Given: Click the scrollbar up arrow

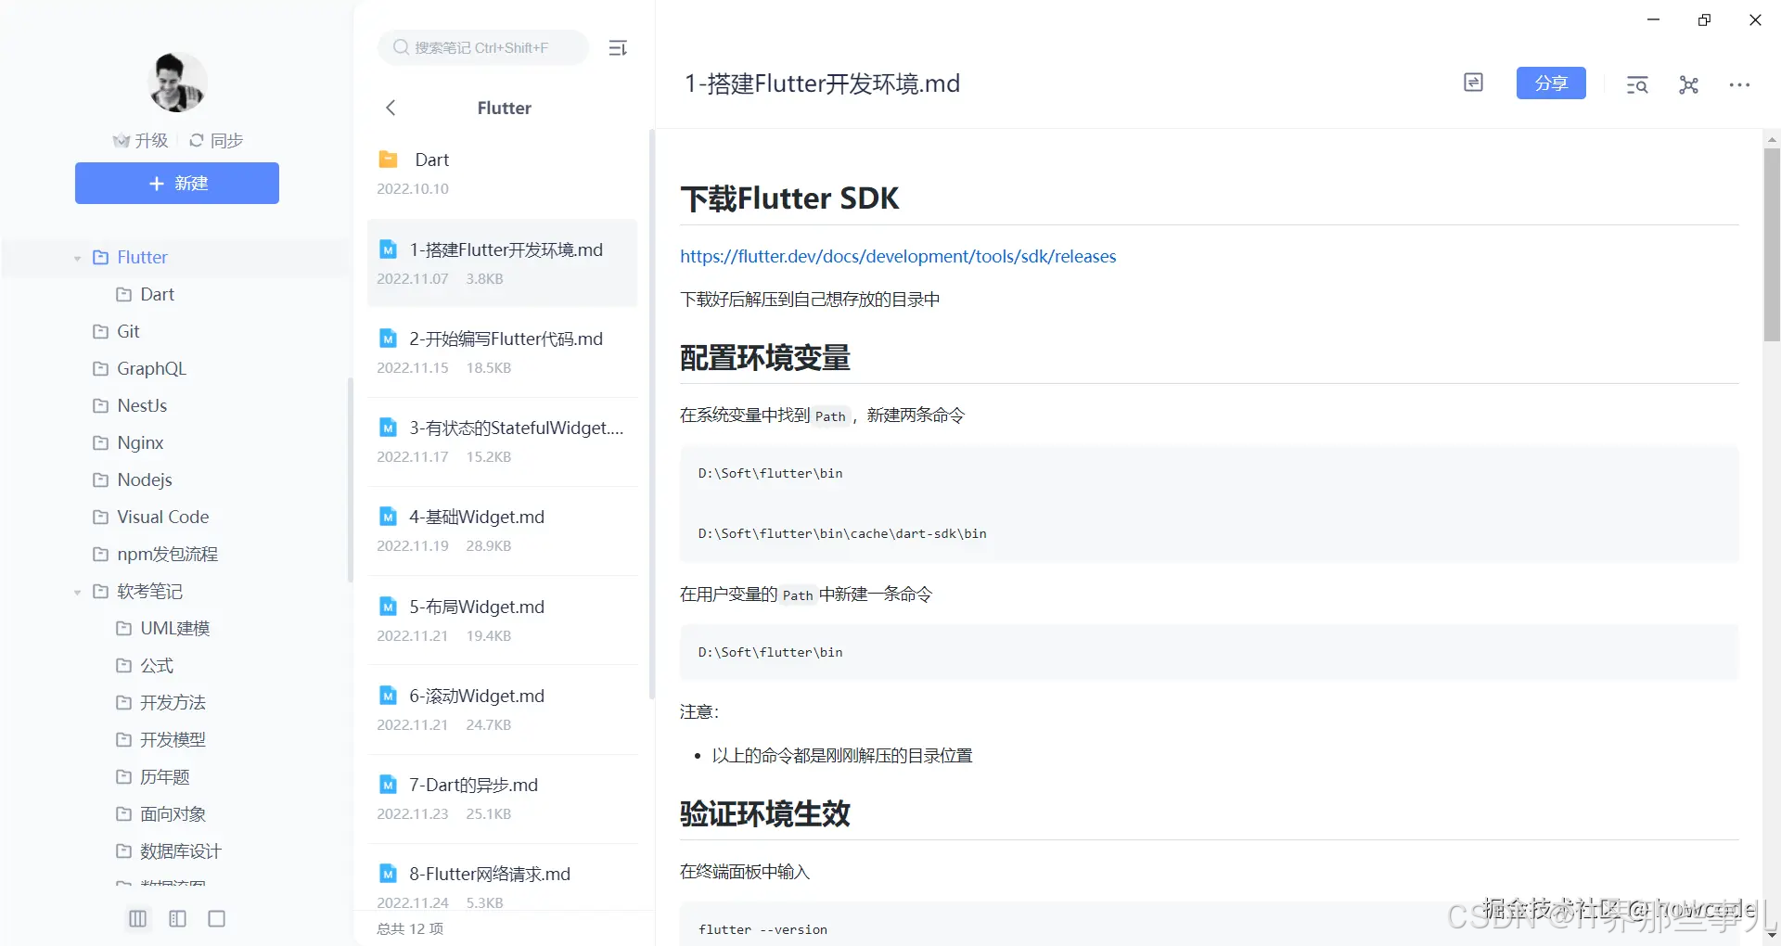Looking at the screenshot, I should point(1772,139).
